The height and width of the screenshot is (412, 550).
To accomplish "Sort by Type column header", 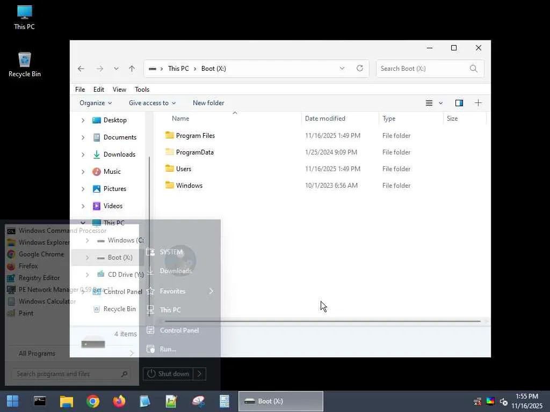I will 389,119.
